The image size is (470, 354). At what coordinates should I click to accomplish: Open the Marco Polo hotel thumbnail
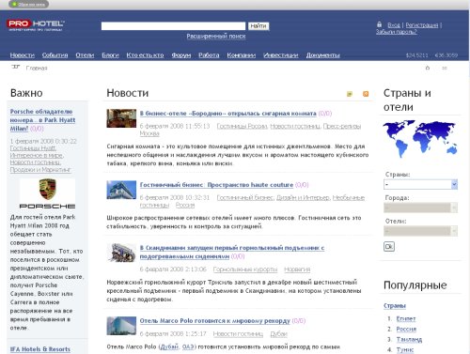pyautogui.click(x=121, y=326)
